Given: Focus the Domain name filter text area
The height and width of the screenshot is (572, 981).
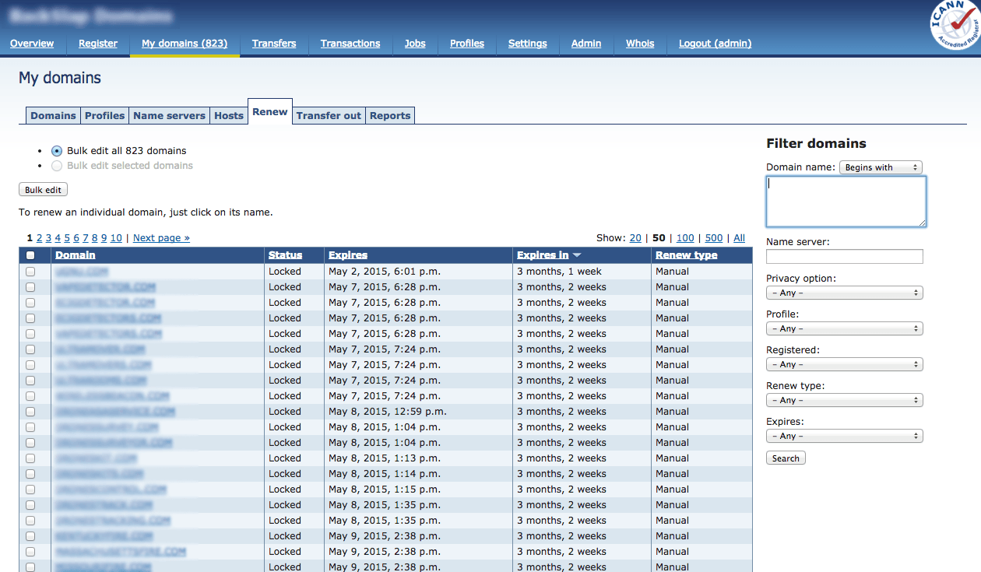Looking at the screenshot, I should (846, 202).
